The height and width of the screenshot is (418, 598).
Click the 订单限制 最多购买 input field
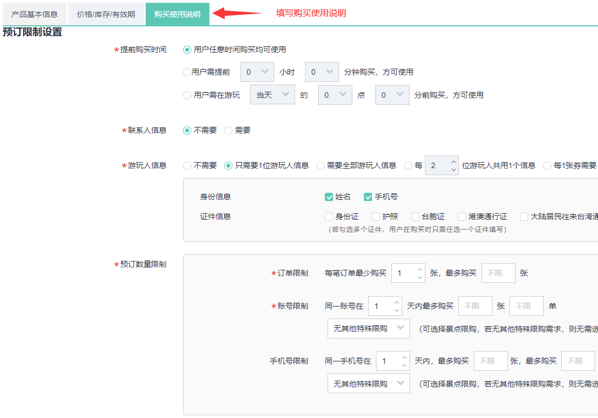point(498,273)
